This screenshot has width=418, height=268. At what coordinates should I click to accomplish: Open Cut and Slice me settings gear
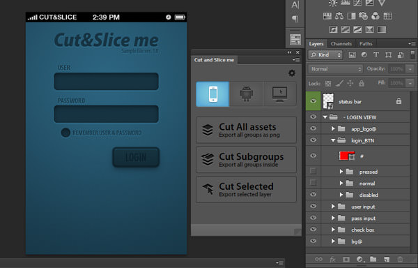[292, 73]
